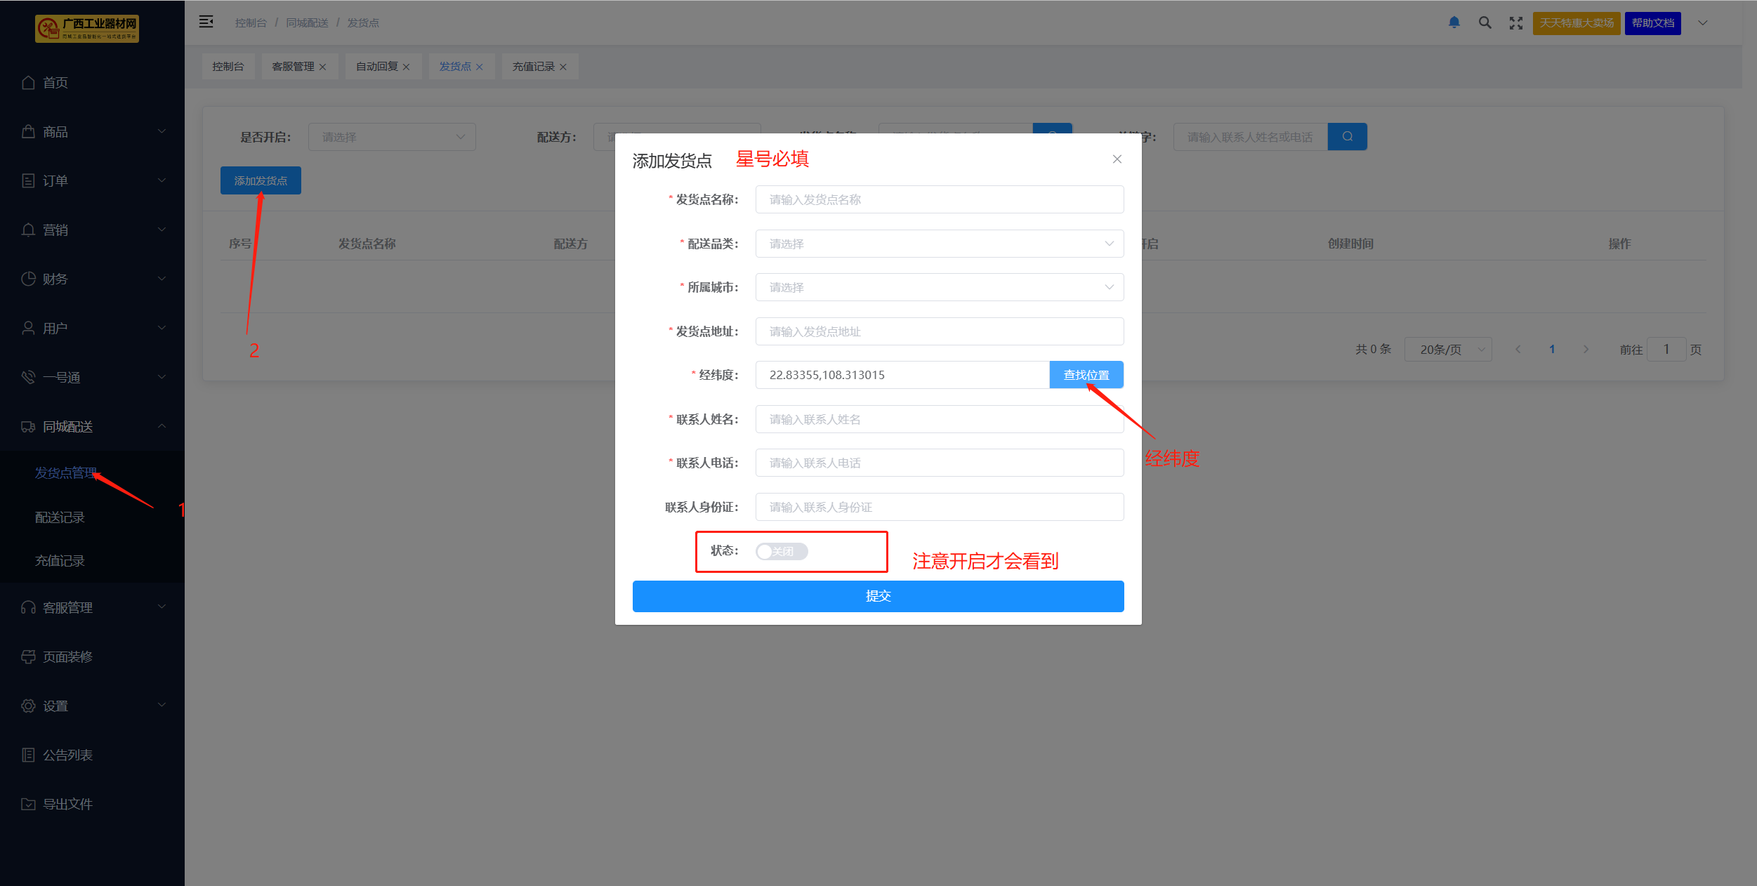
Task: Close the 客服管理 tab
Action: [x=323, y=67]
